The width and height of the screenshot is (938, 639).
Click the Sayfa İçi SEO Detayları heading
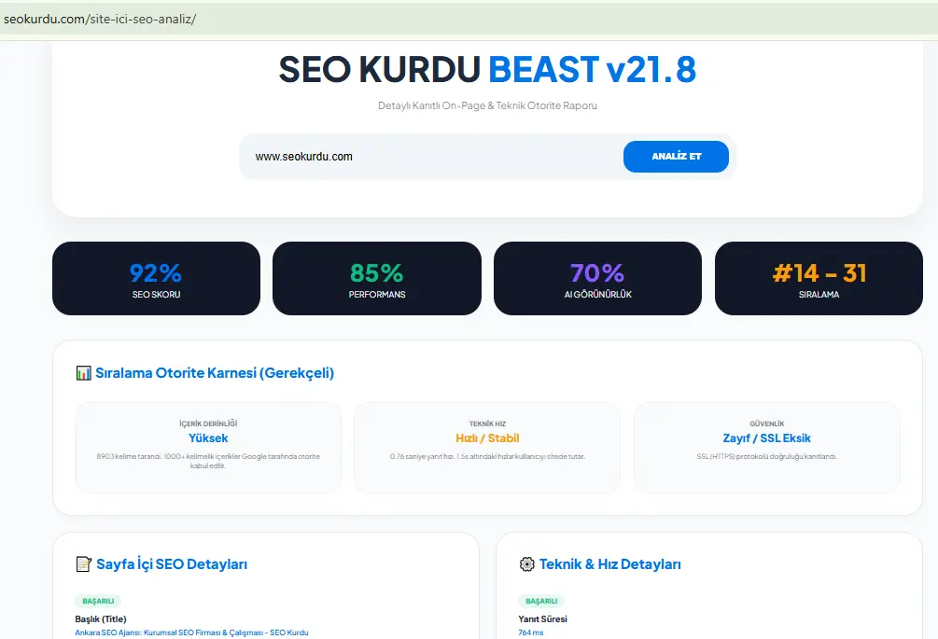click(172, 564)
